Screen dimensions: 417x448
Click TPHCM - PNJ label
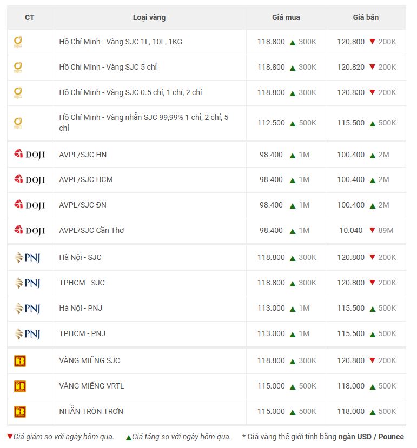pyautogui.click(x=82, y=334)
